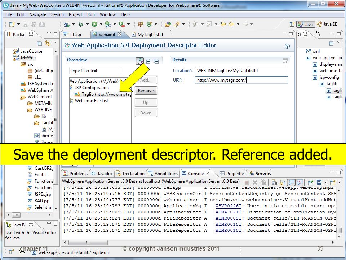The image size is (346, 260).
Task: Open the deployment descriptor editor help icon
Action: tap(287, 46)
